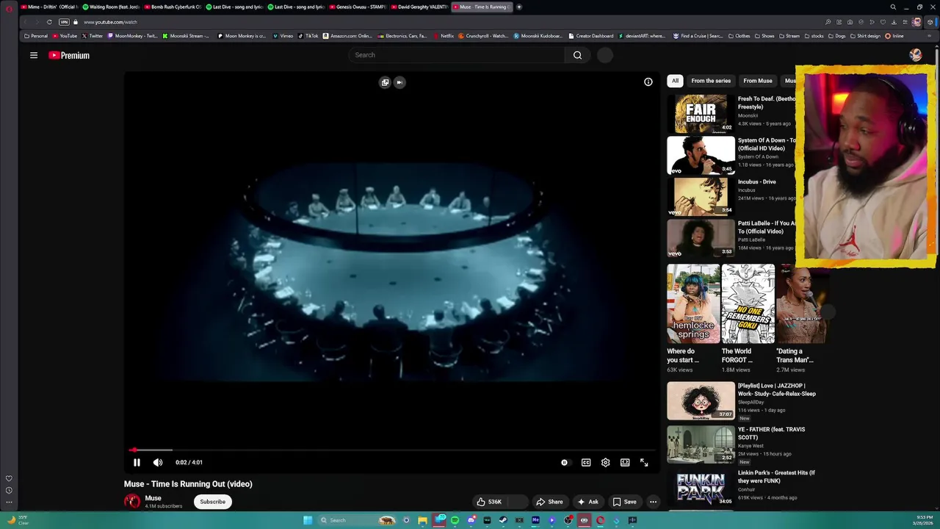Open Steam from the Windows taskbar
940x529 pixels.
coord(503,520)
